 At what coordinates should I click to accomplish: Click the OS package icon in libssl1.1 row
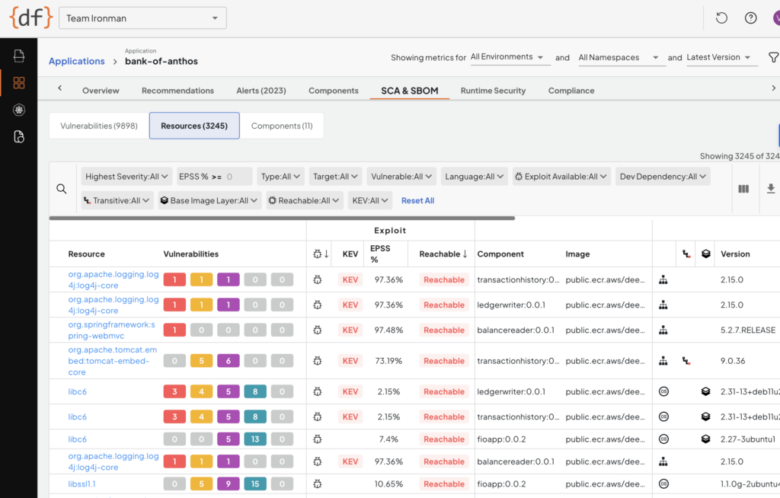click(663, 484)
